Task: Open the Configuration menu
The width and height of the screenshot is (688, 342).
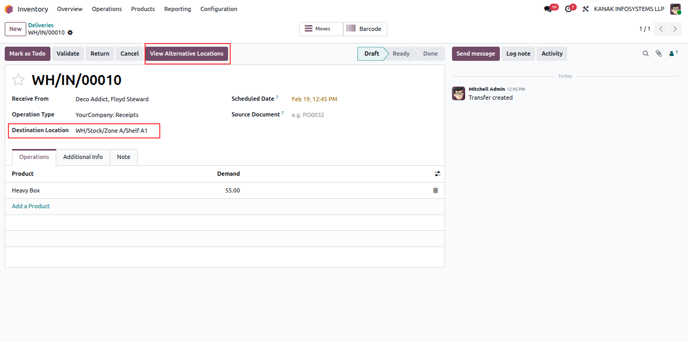Action: click(x=219, y=9)
